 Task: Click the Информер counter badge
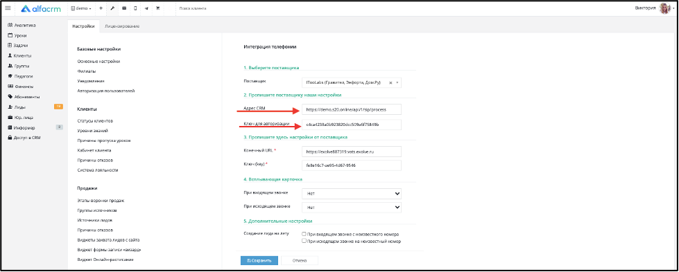(60, 127)
